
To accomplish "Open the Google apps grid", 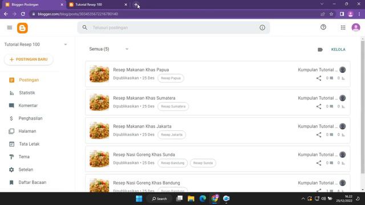I will [x=343, y=27].
